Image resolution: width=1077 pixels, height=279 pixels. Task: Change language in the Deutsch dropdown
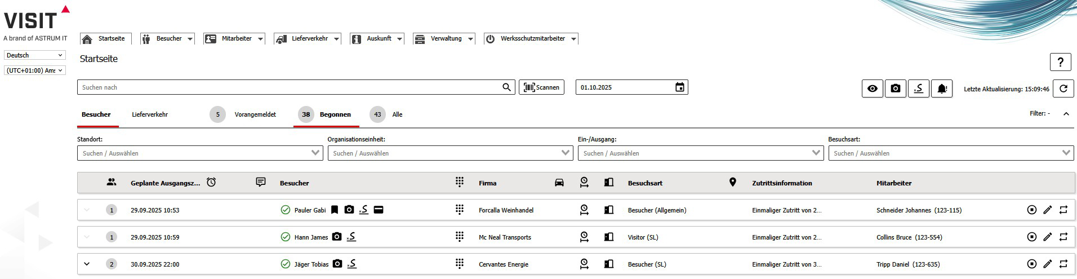coord(35,55)
